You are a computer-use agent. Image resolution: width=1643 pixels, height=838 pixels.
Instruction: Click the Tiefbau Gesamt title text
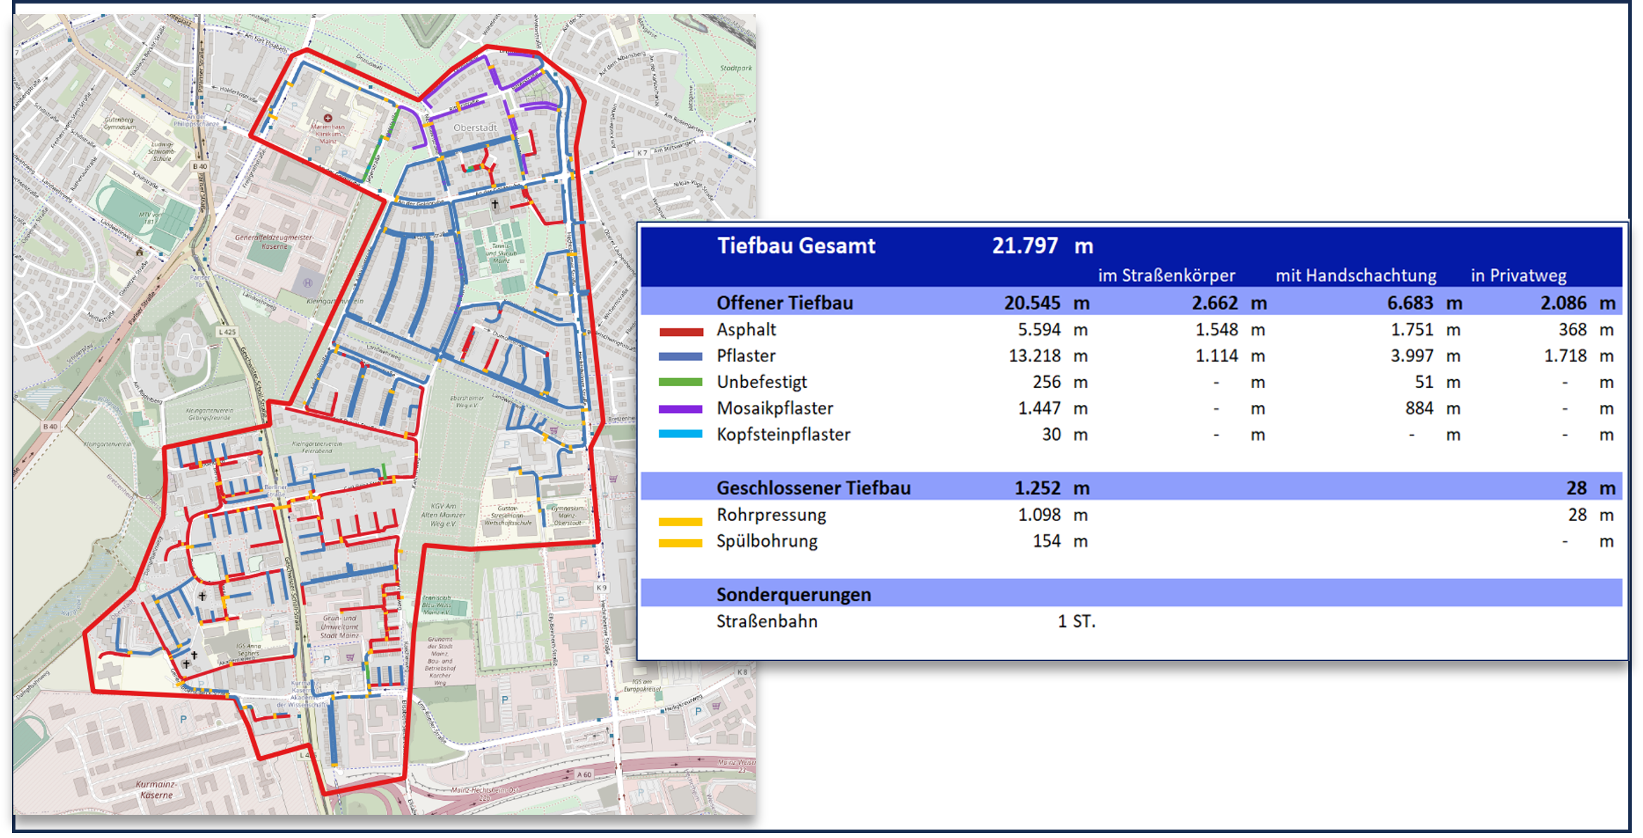(796, 246)
